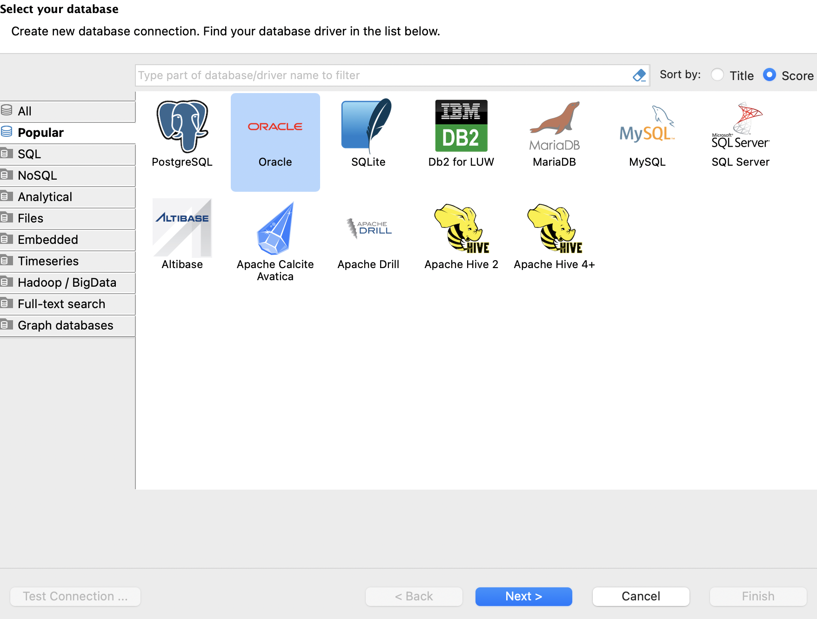This screenshot has width=817, height=619.
Task: Select the Apache Hive 4+ bee icon
Action: click(555, 228)
